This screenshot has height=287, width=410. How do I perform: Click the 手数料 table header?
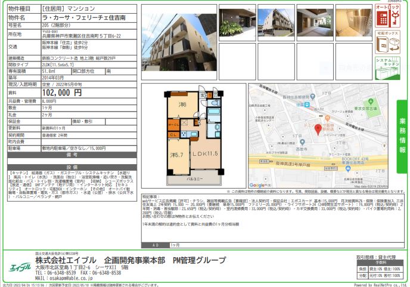[x=381, y=263]
